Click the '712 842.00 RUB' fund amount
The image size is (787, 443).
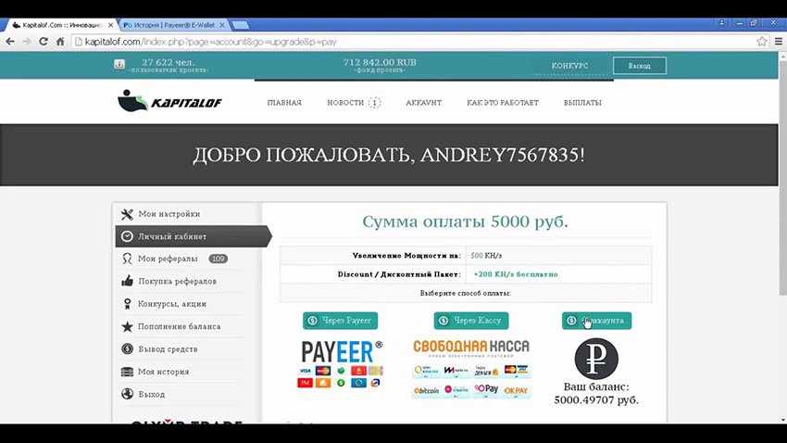click(x=380, y=62)
